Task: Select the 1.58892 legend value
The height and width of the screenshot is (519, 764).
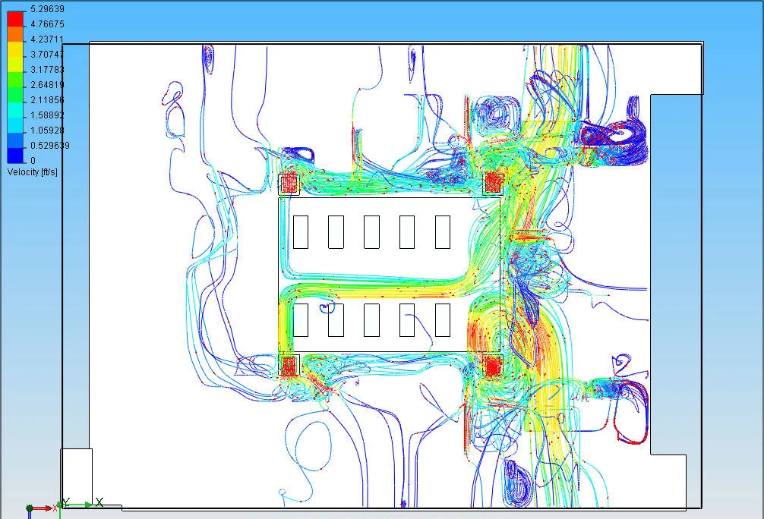Action: pyautogui.click(x=47, y=115)
